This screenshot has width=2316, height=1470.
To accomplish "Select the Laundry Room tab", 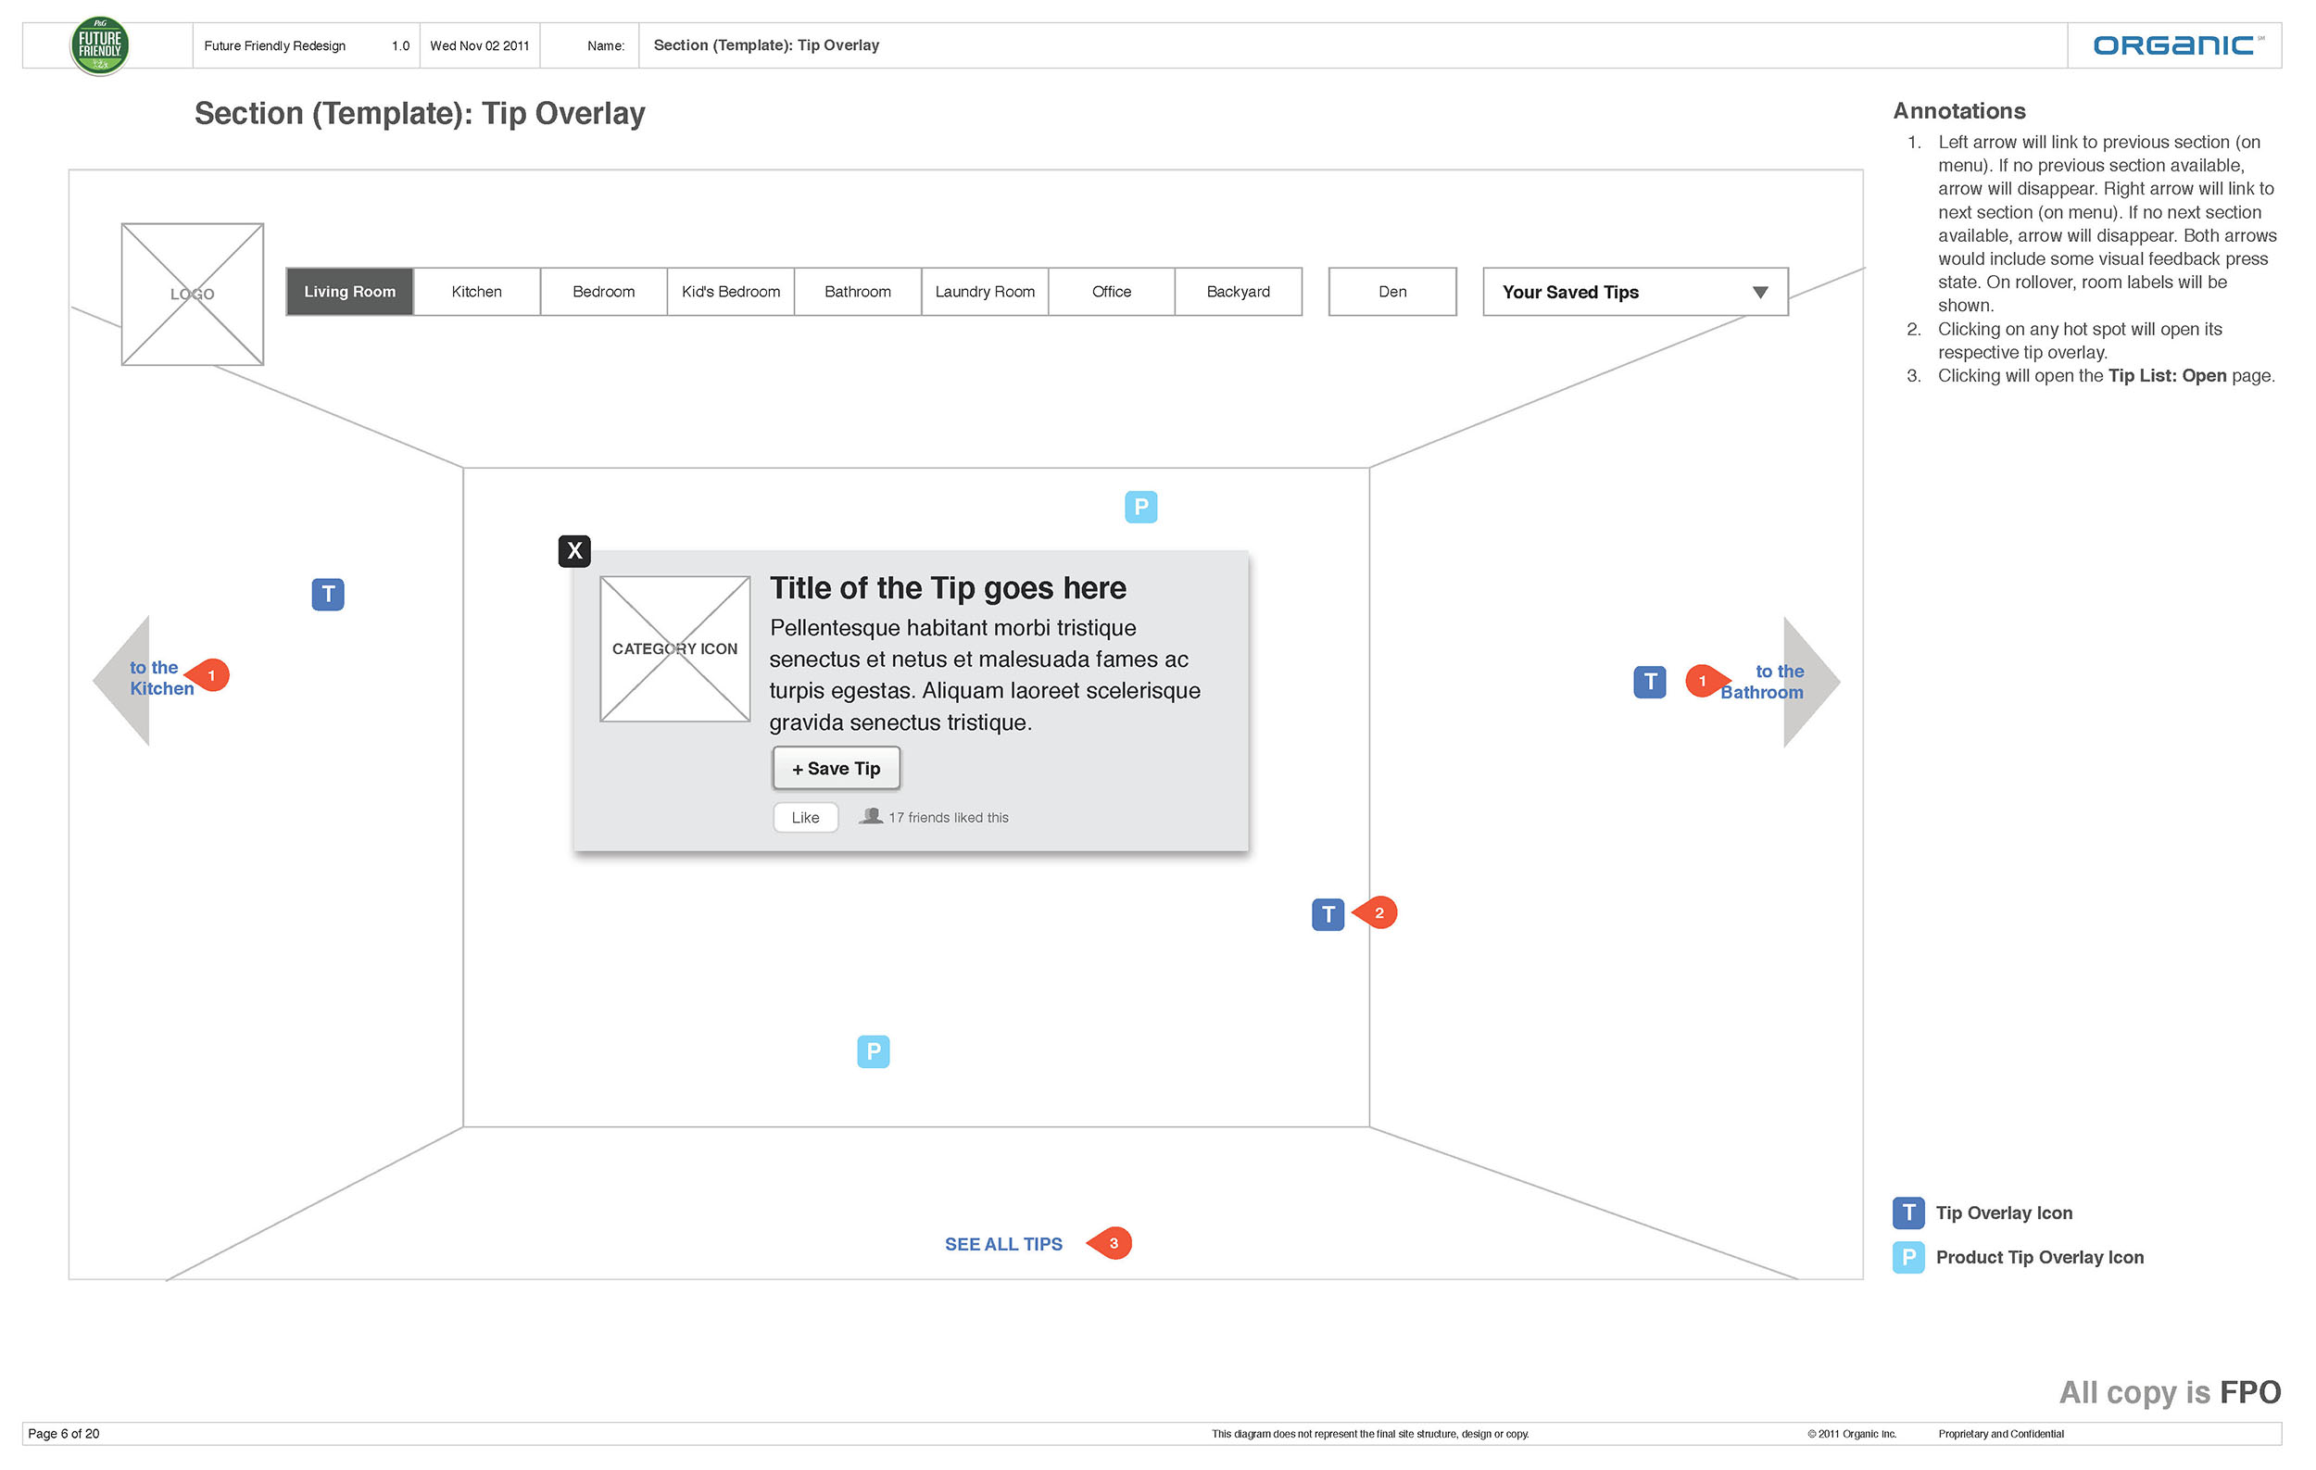I will click(x=985, y=291).
